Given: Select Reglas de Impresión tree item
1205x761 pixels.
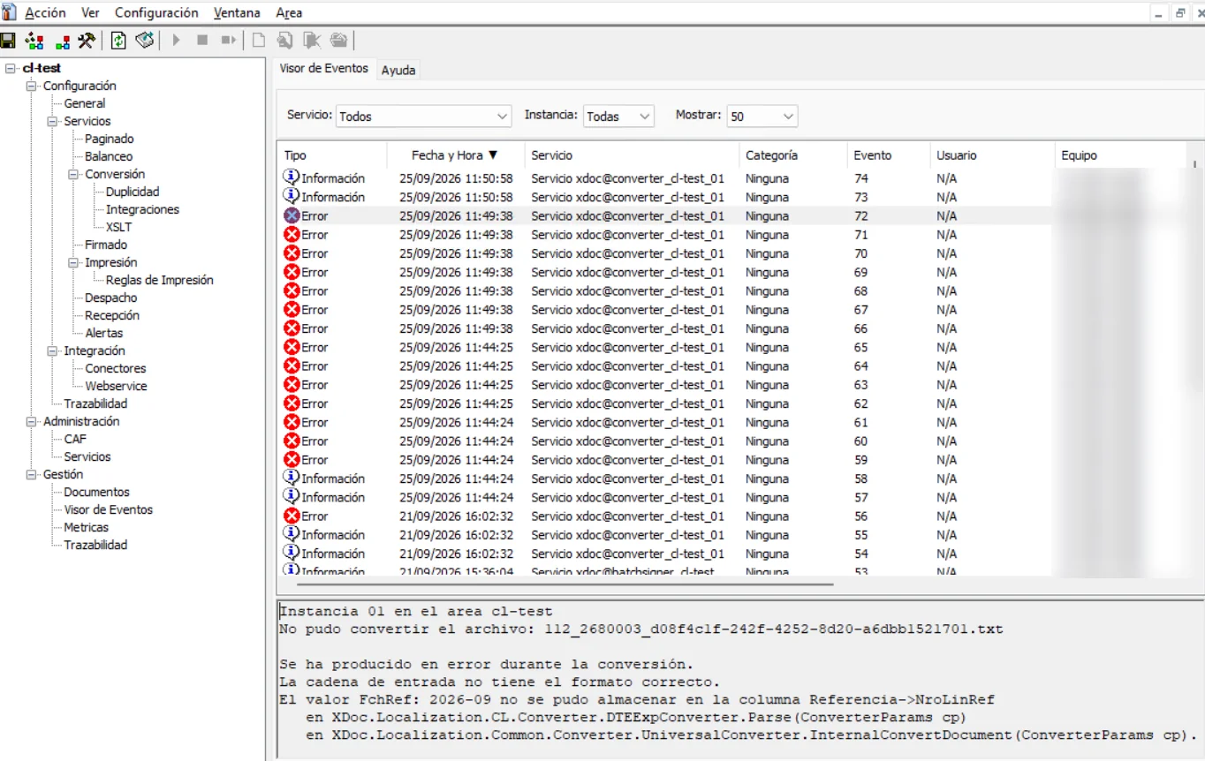Looking at the screenshot, I should 160,280.
